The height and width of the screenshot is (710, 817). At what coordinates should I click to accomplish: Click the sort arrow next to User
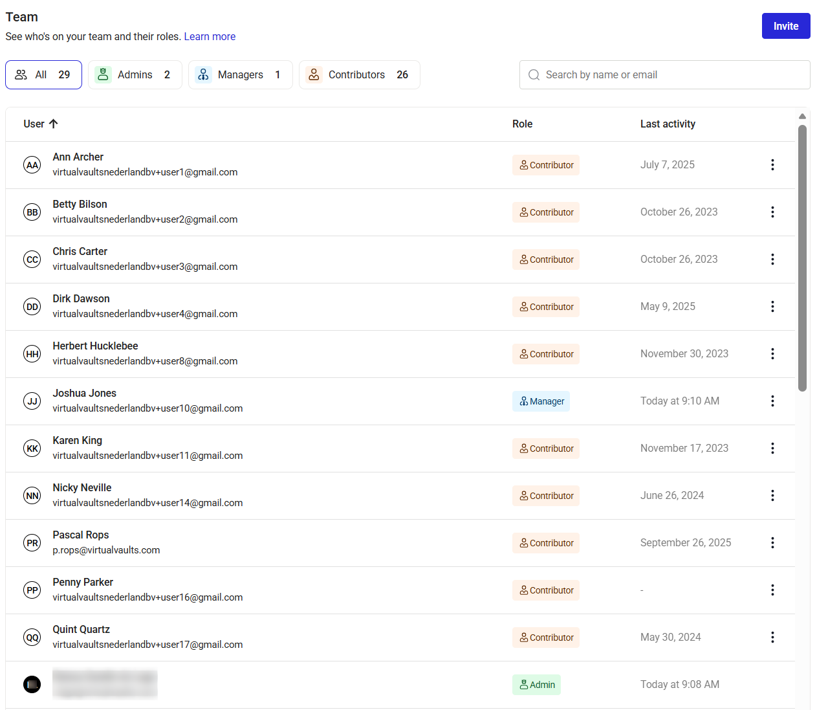[x=54, y=124]
